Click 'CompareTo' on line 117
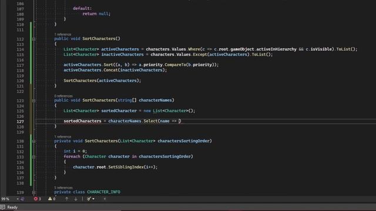Viewport: 376px width, 211px height. click(175, 64)
